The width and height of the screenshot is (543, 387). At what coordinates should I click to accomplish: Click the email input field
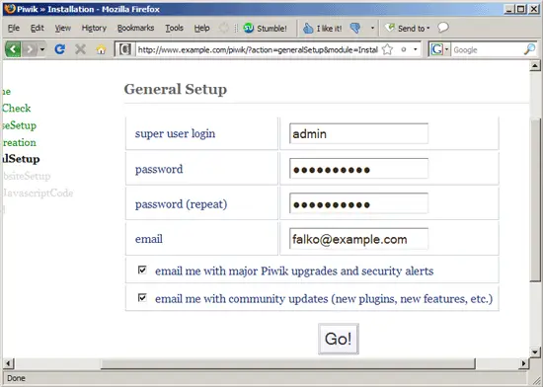(358, 239)
